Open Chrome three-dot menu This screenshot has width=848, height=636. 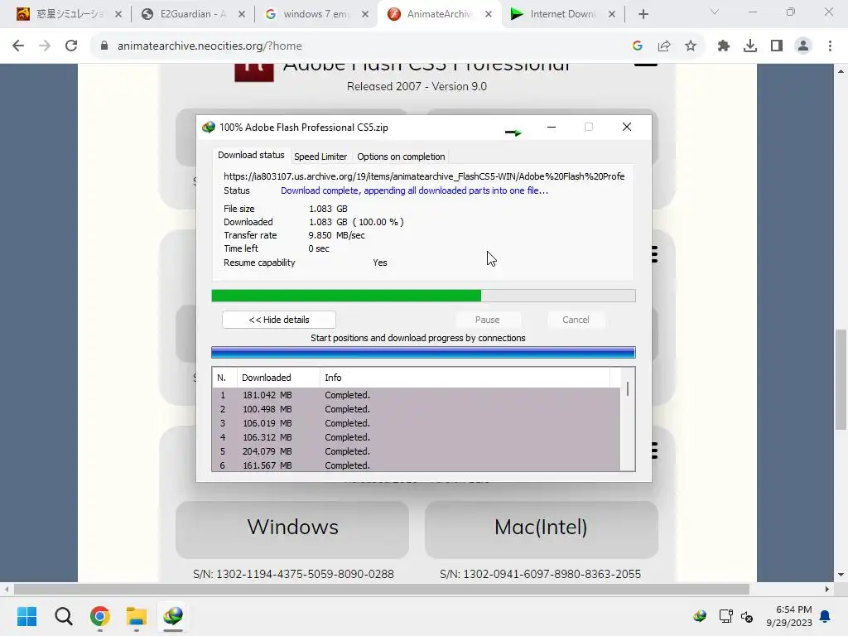830,46
